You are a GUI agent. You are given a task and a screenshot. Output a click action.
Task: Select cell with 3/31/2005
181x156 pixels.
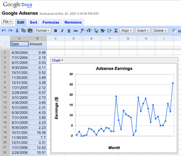pos(20,97)
